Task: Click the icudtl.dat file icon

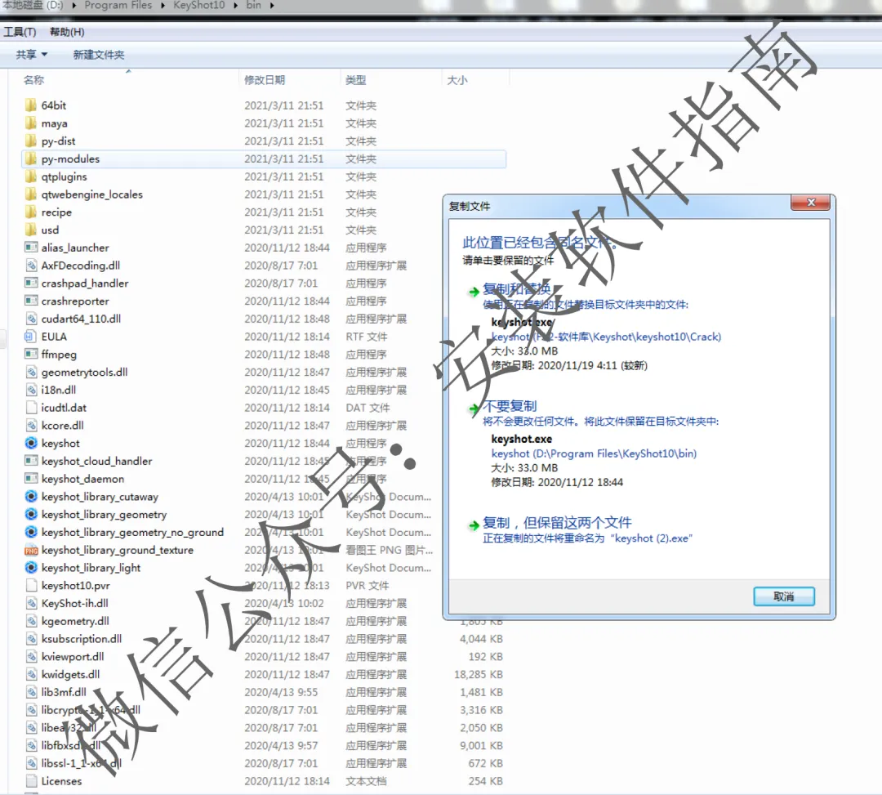Action: pyautogui.click(x=31, y=408)
